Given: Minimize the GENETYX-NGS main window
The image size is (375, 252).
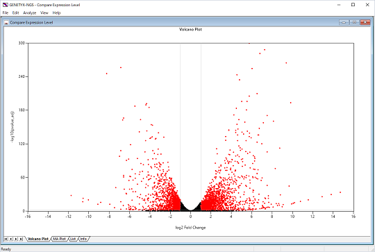Looking at the screenshot, I should pos(339,5).
